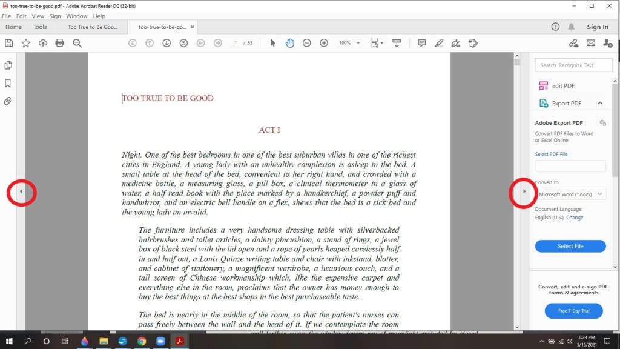620x349 pixels.
Task: Pick the arrow Selection tool
Action: (x=272, y=43)
